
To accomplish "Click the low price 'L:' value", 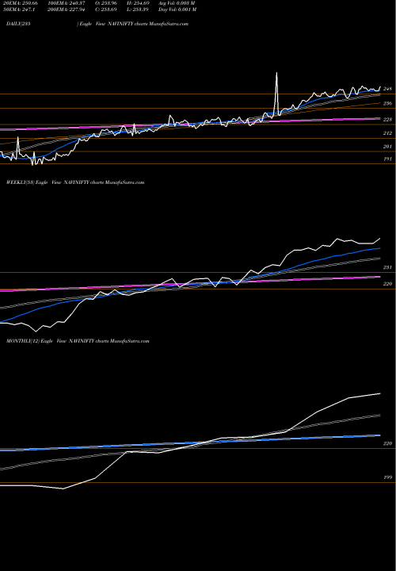I will pyautogui.click(x=139, y=10).
